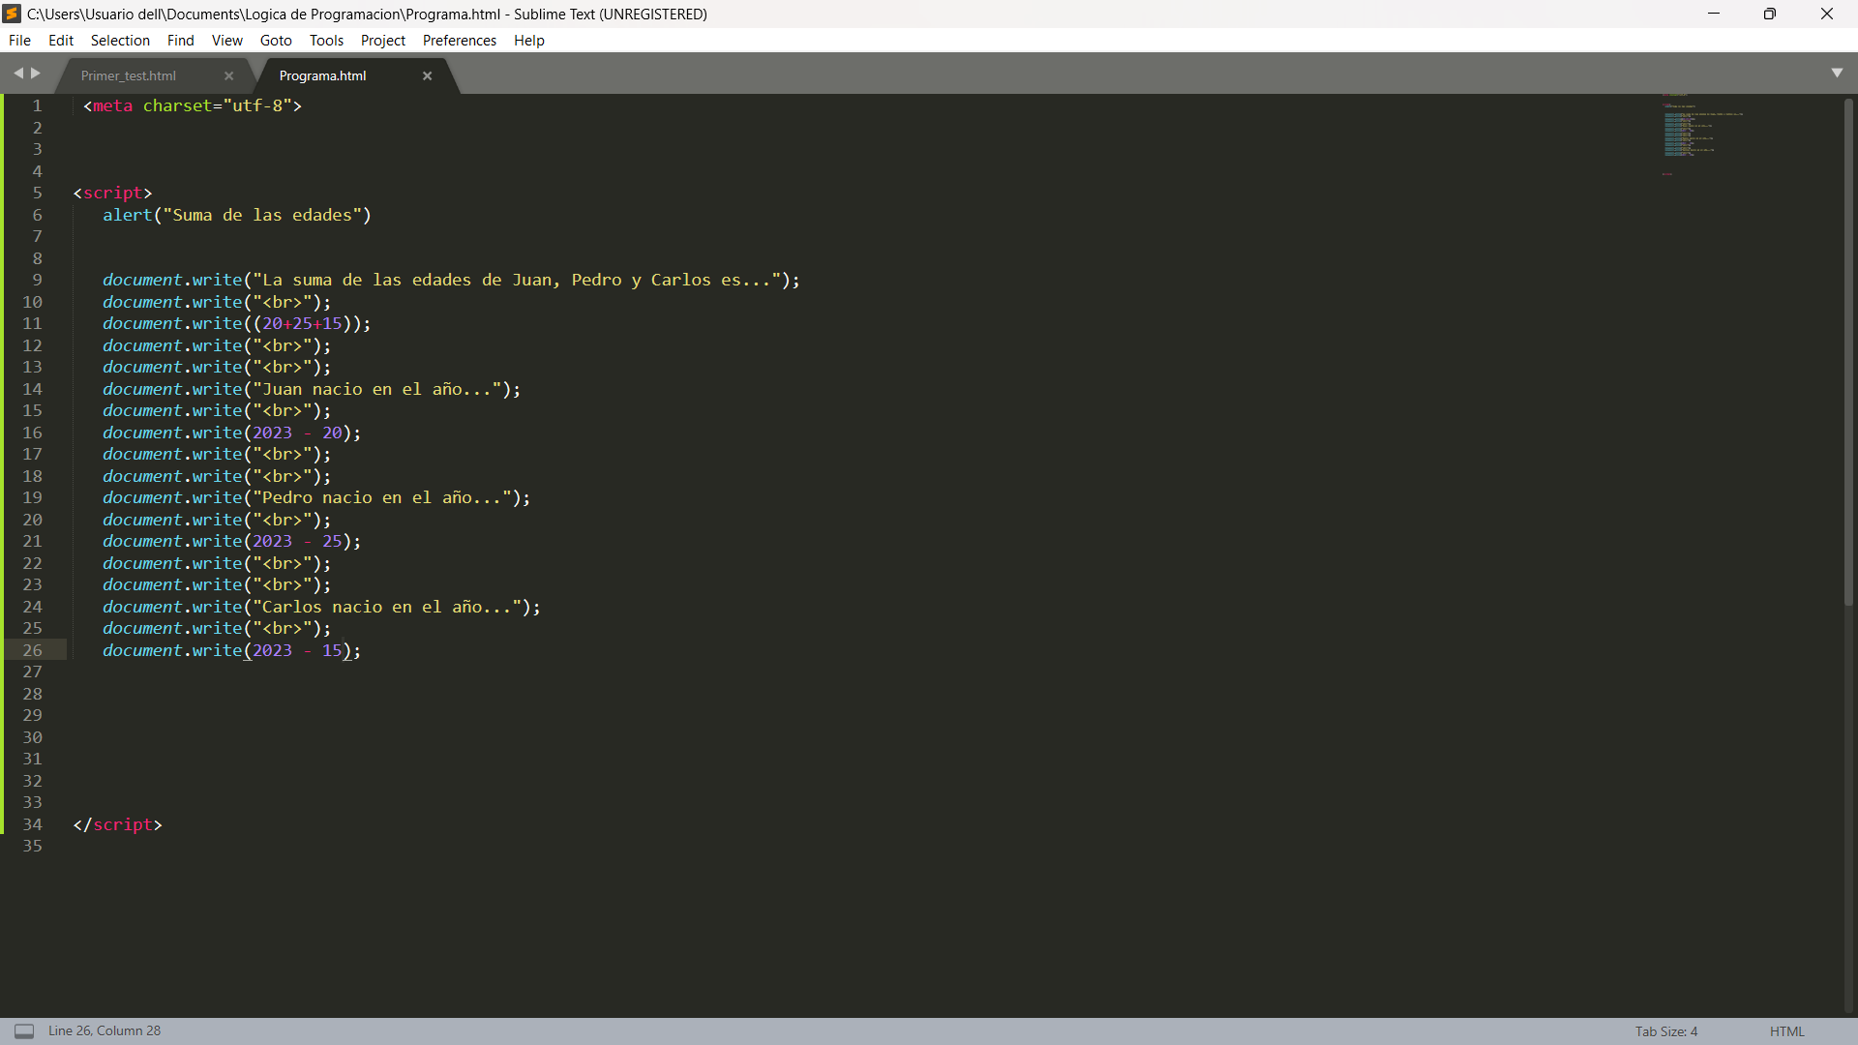Click the 2023 - 20 expression line

click(232, 433)
